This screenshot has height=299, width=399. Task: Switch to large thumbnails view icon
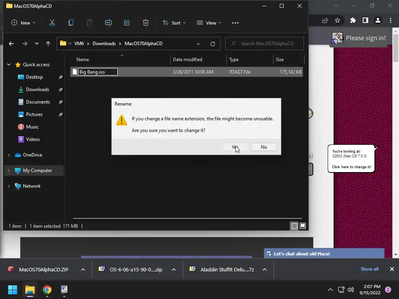pyautogui.click(x=303, y=226)
